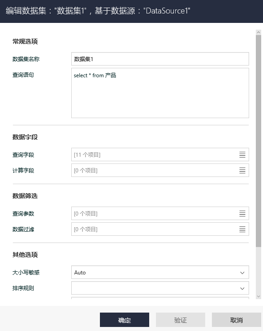Open the 查询字段 list editor icon
The width and height of the screenshot is (263, 331).
tap(242, 154)
